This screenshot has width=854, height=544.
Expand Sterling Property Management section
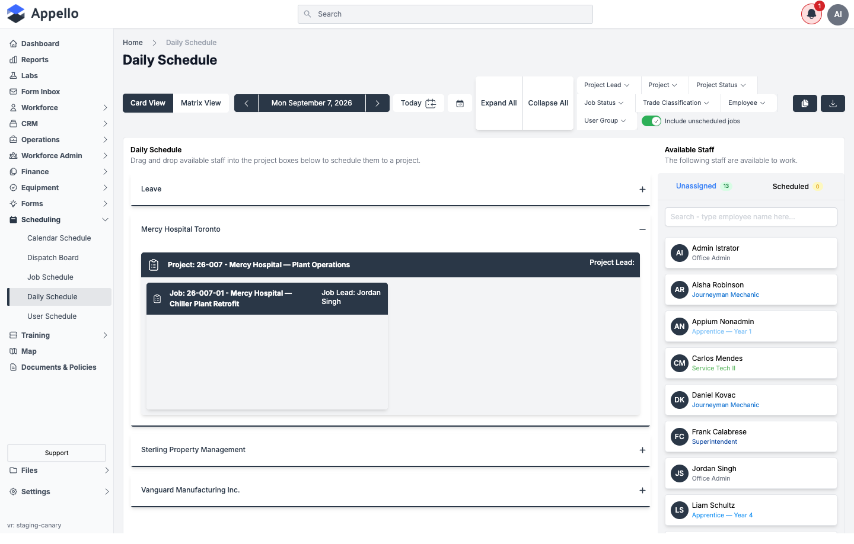tap(642, 450)
